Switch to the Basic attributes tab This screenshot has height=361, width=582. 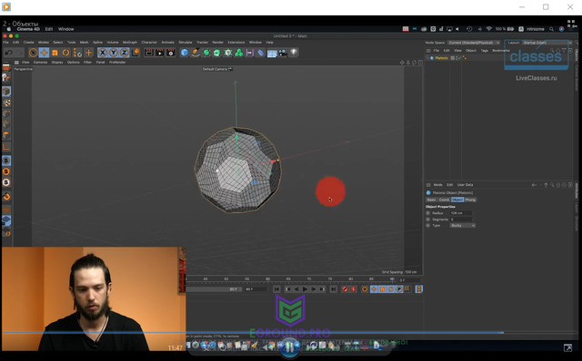(x=431, y=200)
